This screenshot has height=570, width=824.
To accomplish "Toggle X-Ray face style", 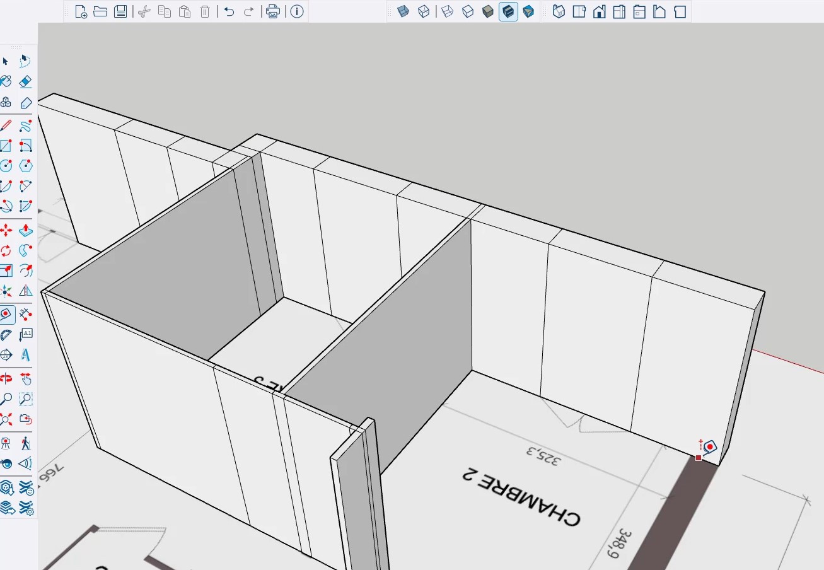I will (403, 11).
